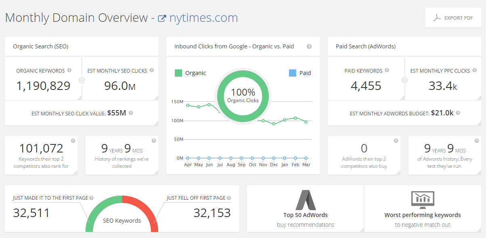Click the help icon in Inbound Clicks header
The height and width of the screenshot is (238, 486).
pyautogui.click(x=309, y=46)
